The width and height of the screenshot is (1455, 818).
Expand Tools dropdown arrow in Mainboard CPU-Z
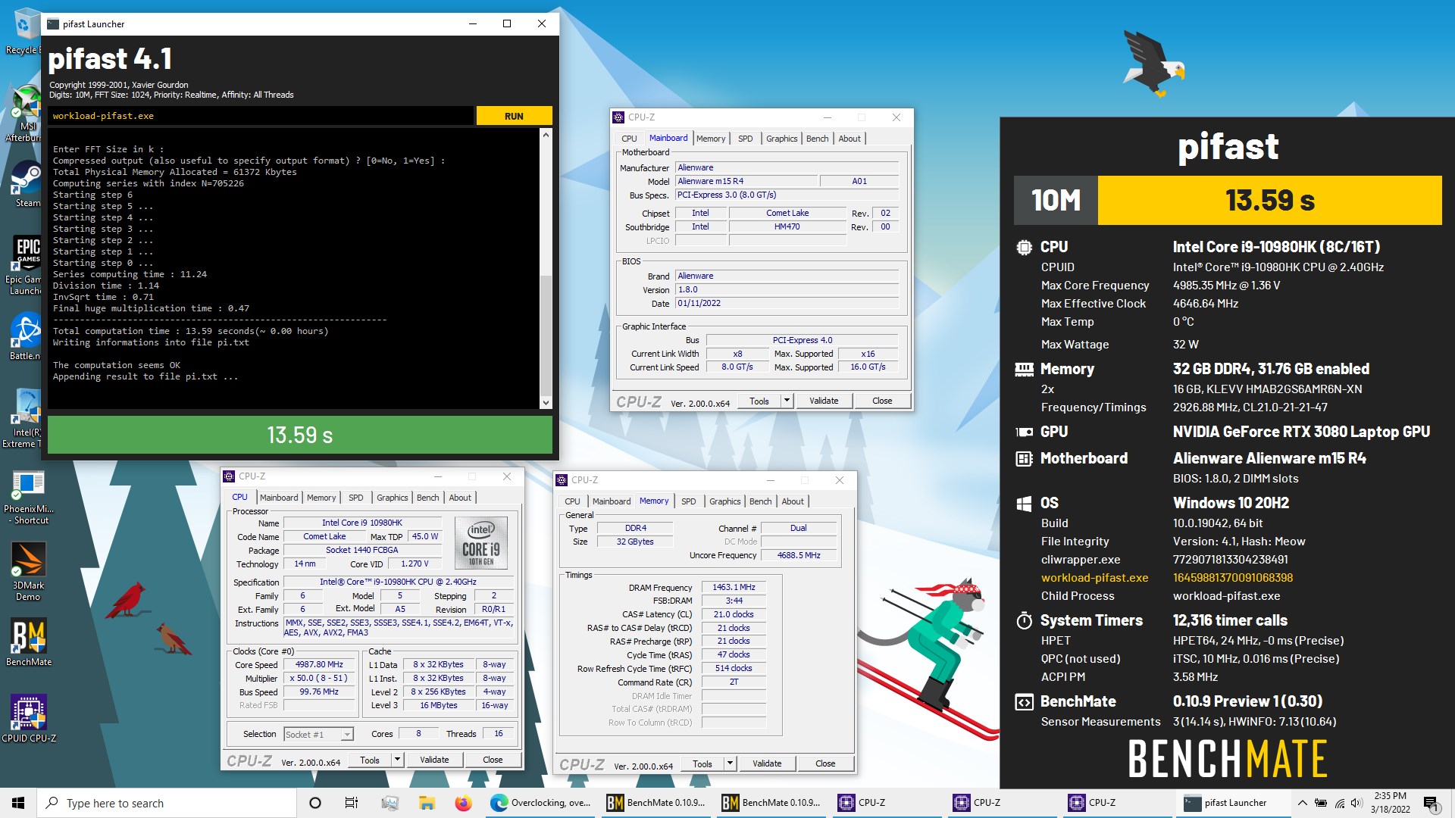pyautogui.click(x=787, y=401)
